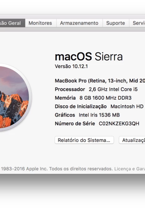Click the Macintosh HD startup disk name

tap(127, 107)
